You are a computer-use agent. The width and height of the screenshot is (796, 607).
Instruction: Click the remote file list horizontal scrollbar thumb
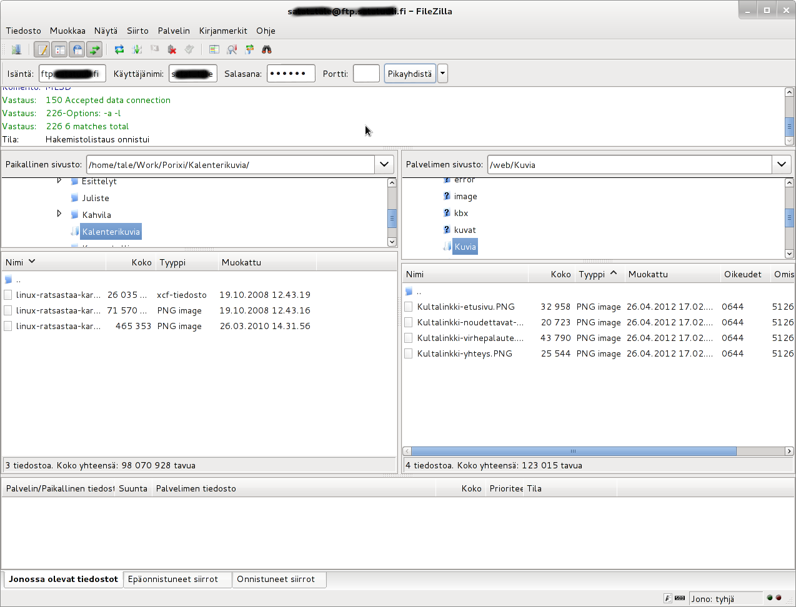(x=574, y=451)
